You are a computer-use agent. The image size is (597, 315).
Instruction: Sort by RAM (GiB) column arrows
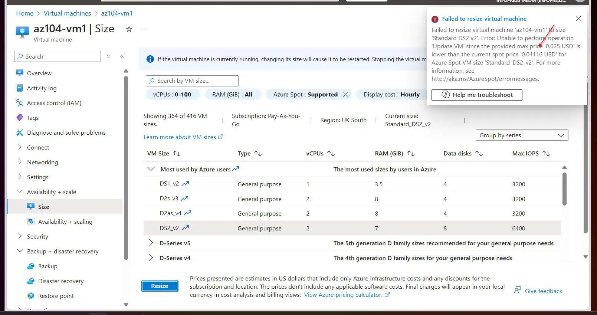point(411,154)
